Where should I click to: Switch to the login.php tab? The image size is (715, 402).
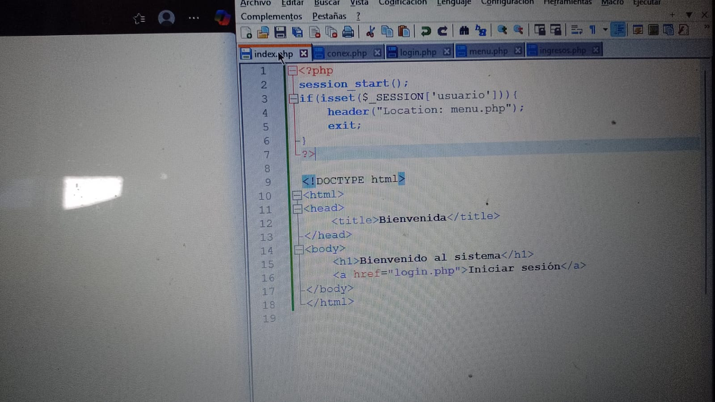[417, 52]
